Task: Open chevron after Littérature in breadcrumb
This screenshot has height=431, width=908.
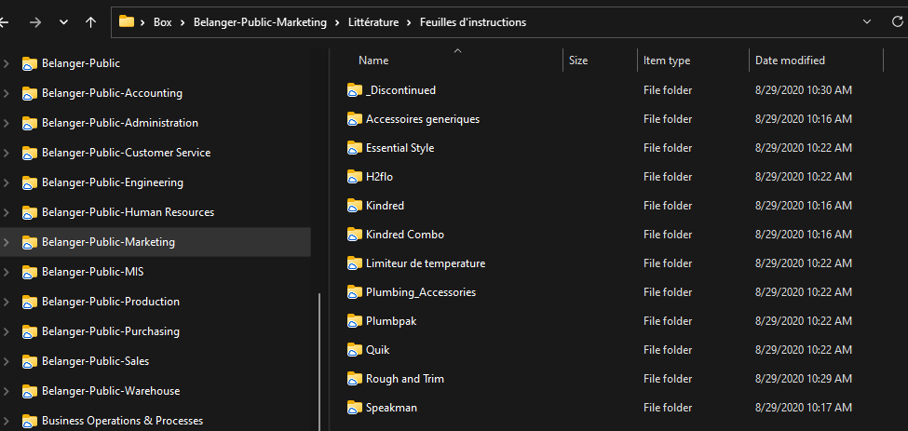Action: coord(409,22)
